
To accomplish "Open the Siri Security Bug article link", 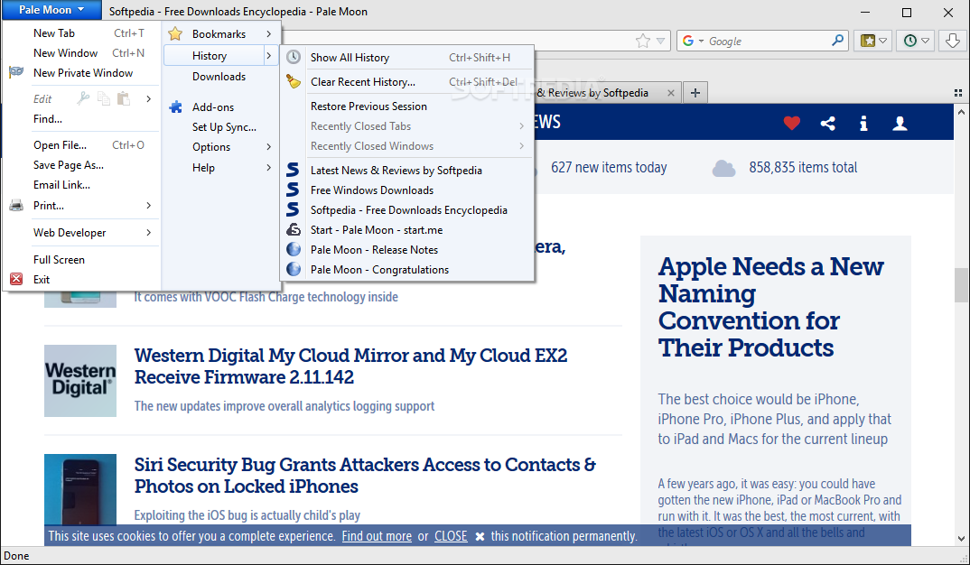I will point(365,476).
